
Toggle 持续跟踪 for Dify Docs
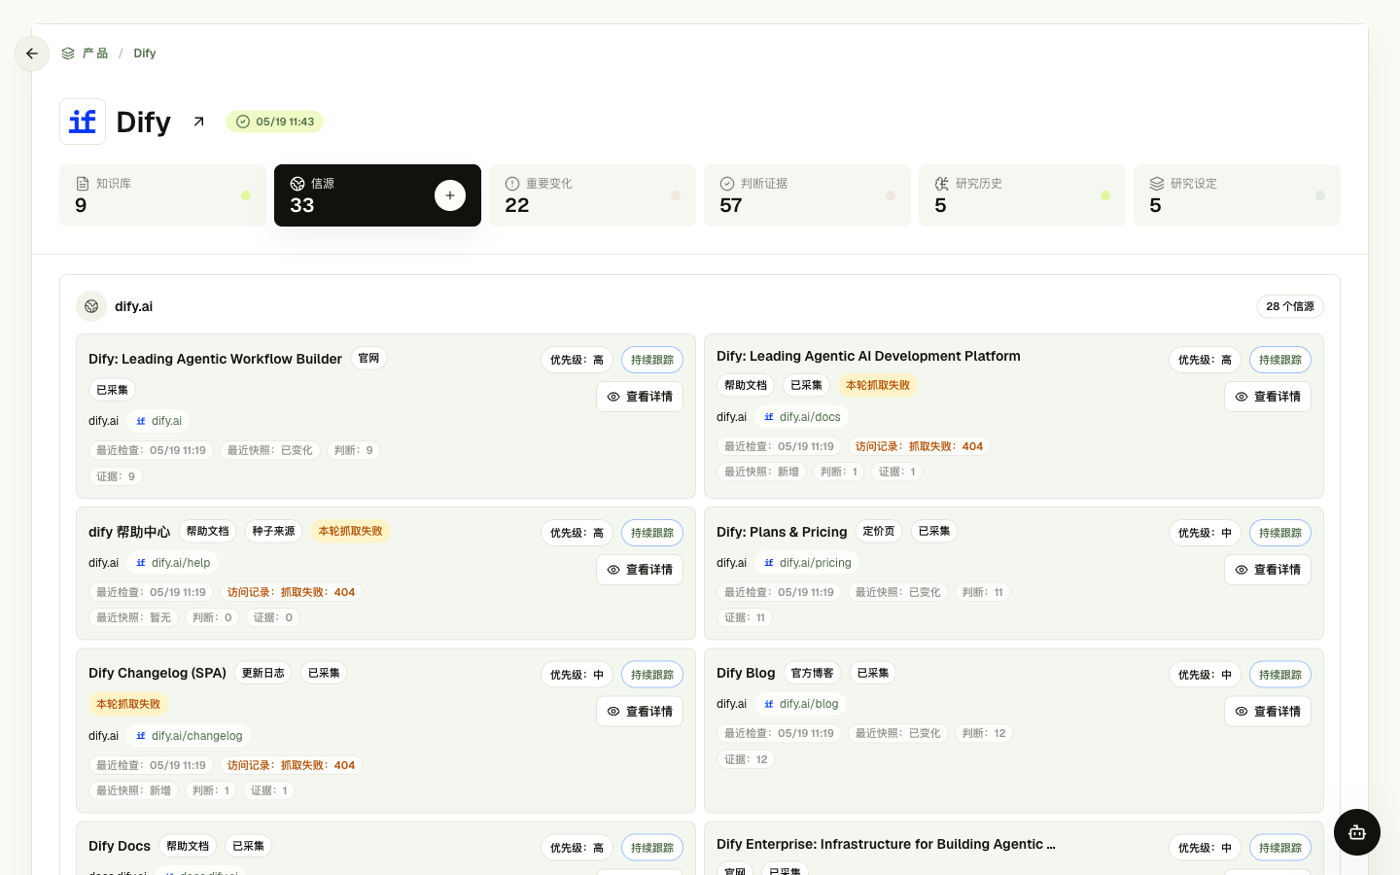click(652, 848)
